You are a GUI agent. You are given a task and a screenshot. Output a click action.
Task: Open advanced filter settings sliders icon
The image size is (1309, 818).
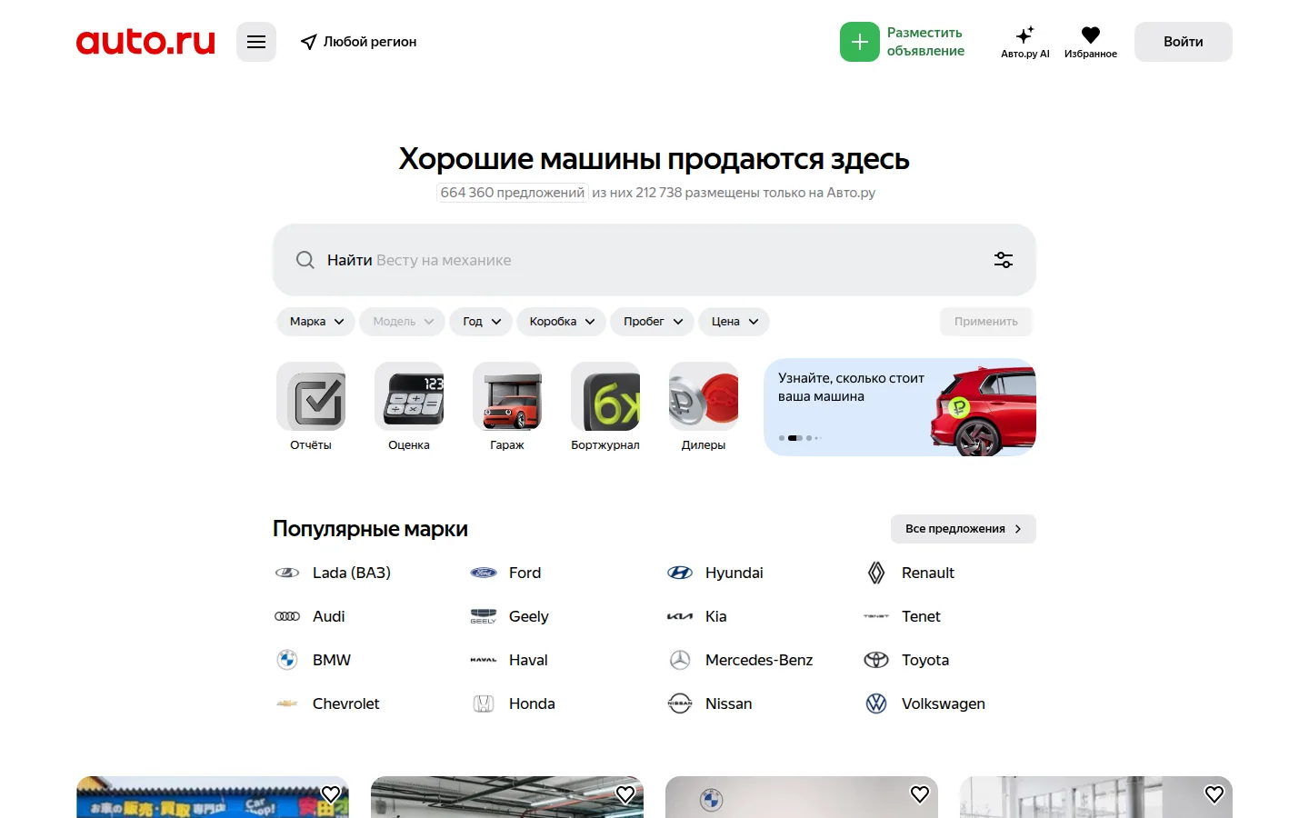pyautogui.click(x=1004, y=260)
